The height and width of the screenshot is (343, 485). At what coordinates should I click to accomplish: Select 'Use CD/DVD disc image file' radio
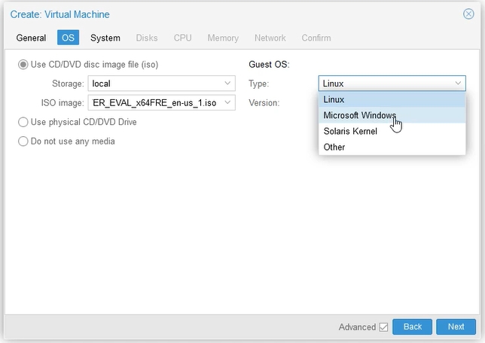(x=23, y=65)
